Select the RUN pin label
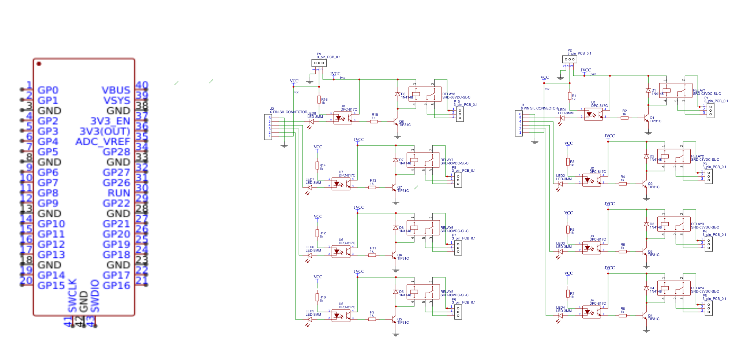 click(119, 193)
